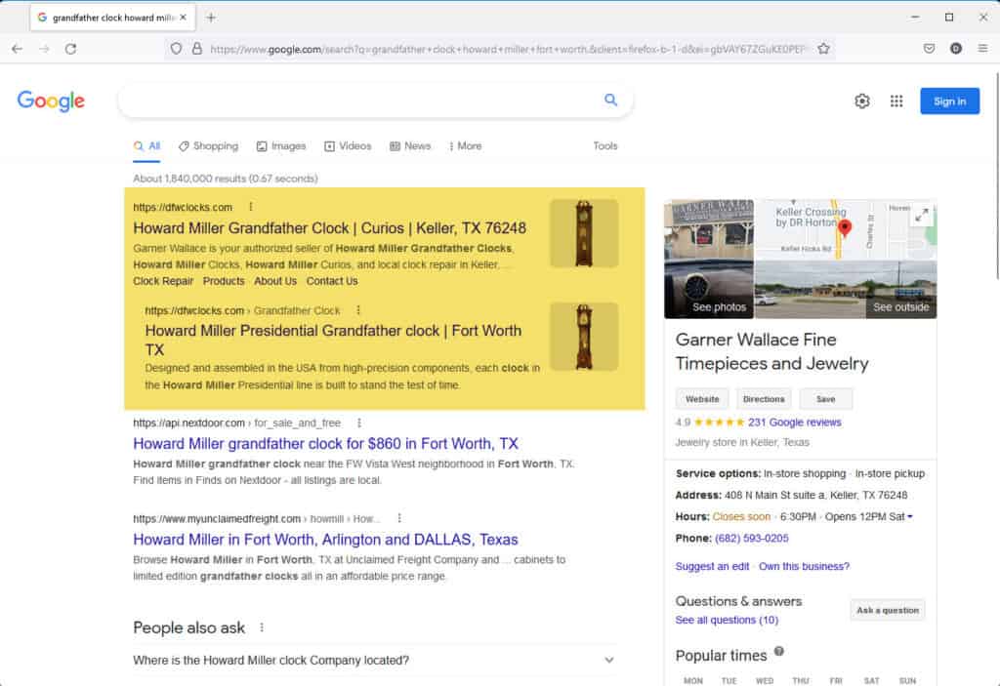Open the 231 Google reviews link
The height and width of the screenshot is (686, 1000).
tap(795, 423)
